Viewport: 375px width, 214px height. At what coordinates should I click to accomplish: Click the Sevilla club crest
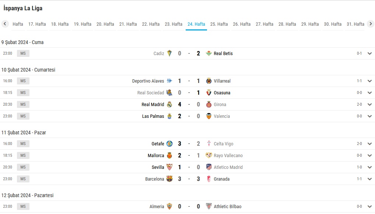pos(169,167)
